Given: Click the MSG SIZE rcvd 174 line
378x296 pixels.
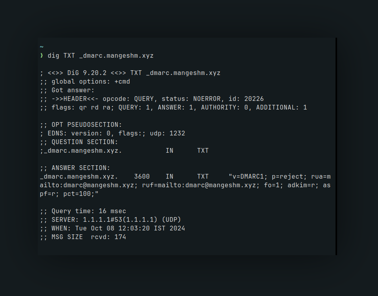Looking at the screenshot, I should coord(83,237).
